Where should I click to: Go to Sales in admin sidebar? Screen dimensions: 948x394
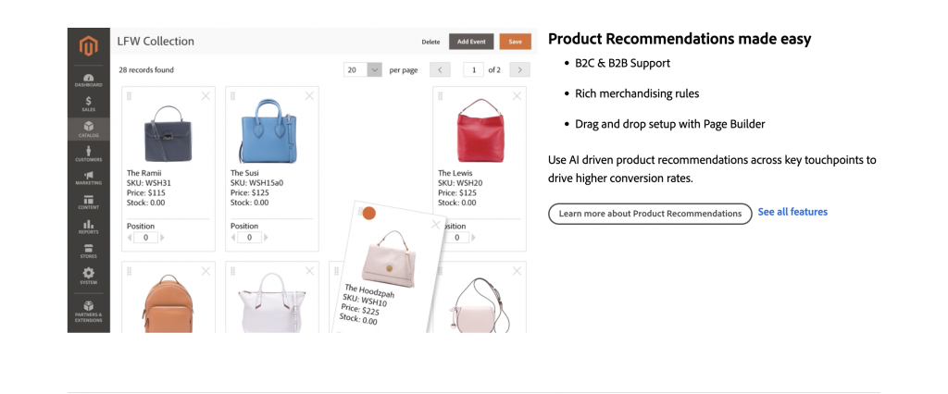point(88,104)
